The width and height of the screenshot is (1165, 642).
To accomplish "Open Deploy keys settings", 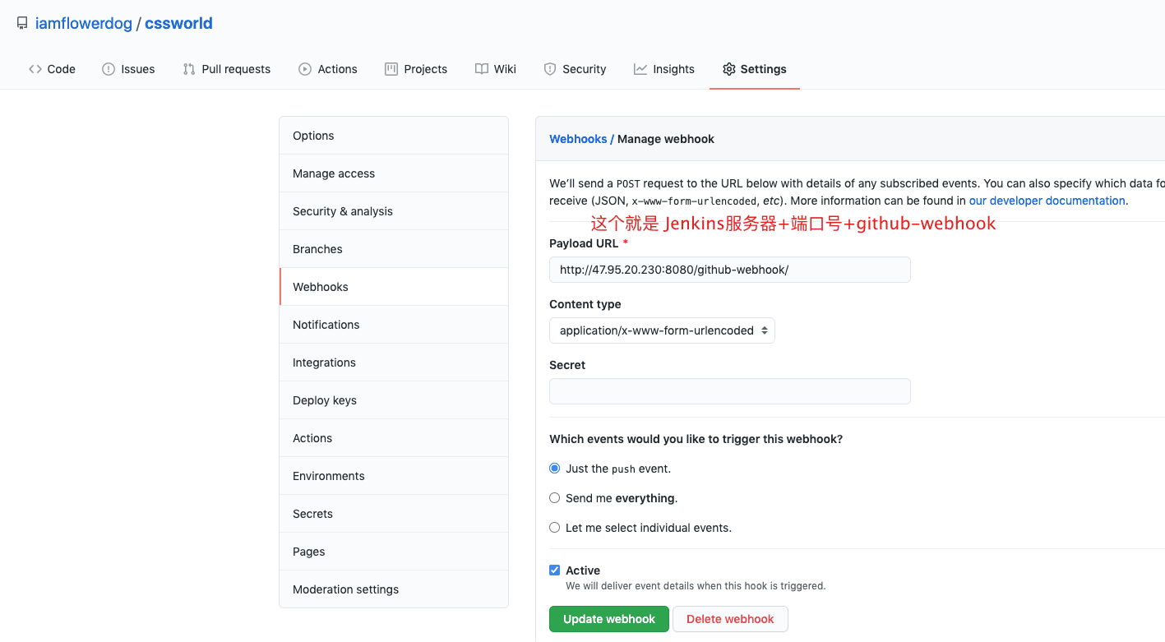I will pos(394,400).
